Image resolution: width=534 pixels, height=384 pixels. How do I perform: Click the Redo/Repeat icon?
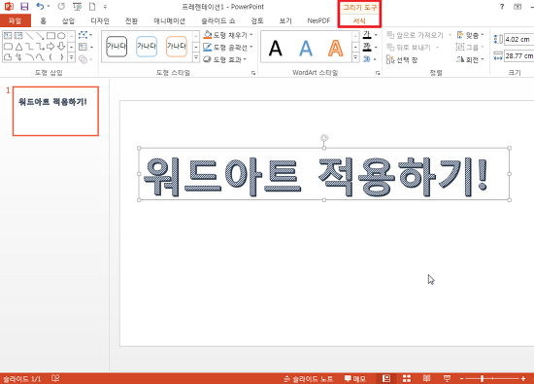click(61, 6)
